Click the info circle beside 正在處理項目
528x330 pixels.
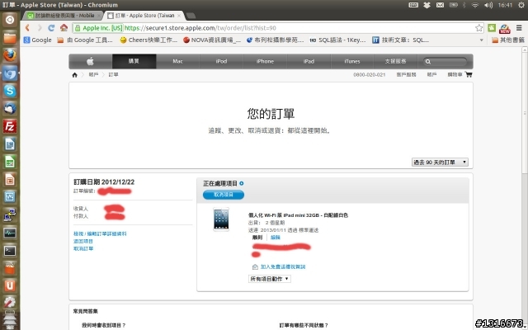[x=242, y=183]
